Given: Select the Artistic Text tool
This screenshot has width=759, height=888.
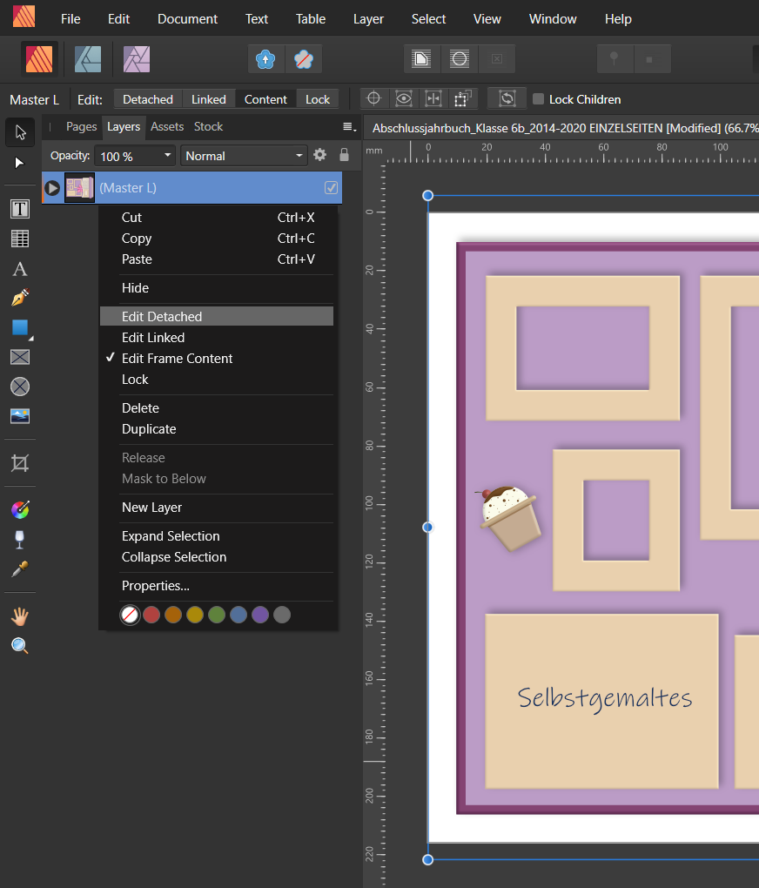Looking at the screenshot, I should pyautogui.click(x=19, y=269).
